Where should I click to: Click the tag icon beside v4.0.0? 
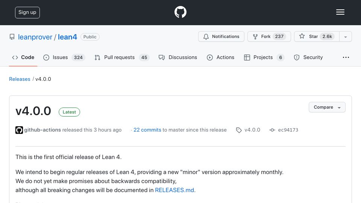pos(239,130)
